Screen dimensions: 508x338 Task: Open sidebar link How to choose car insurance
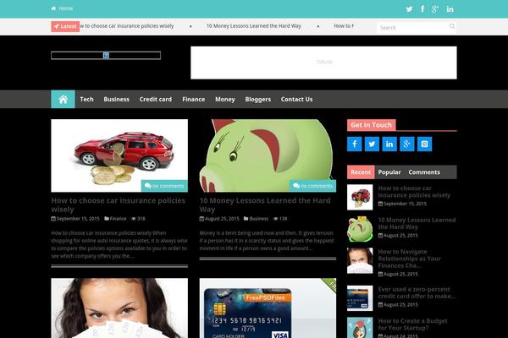[414, 192]
